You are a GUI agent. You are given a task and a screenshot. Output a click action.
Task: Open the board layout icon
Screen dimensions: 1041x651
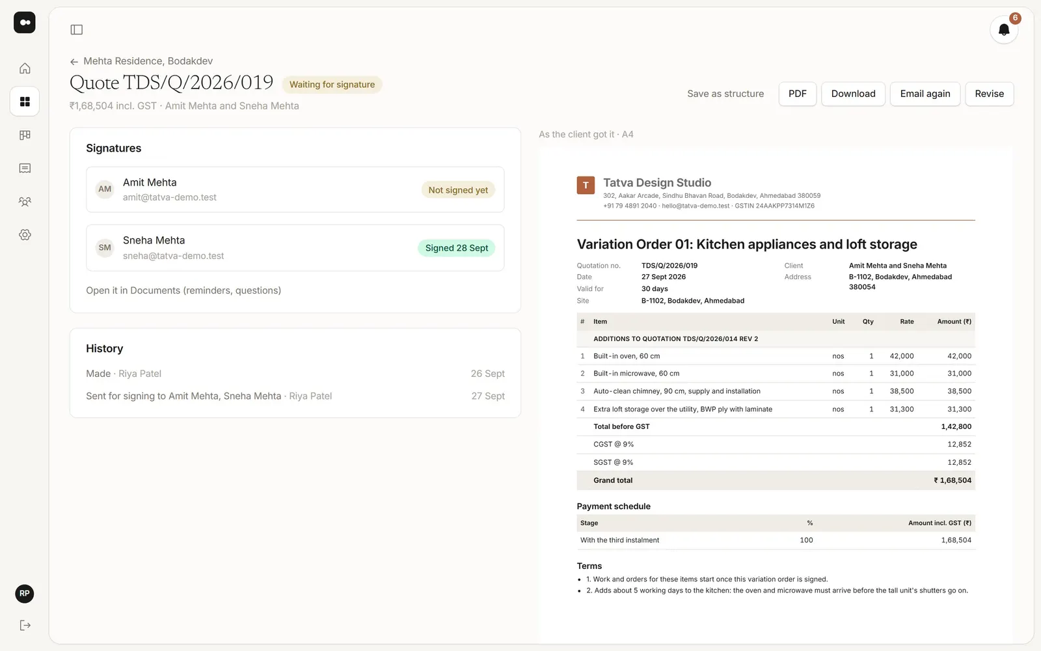tap(25, 135)
